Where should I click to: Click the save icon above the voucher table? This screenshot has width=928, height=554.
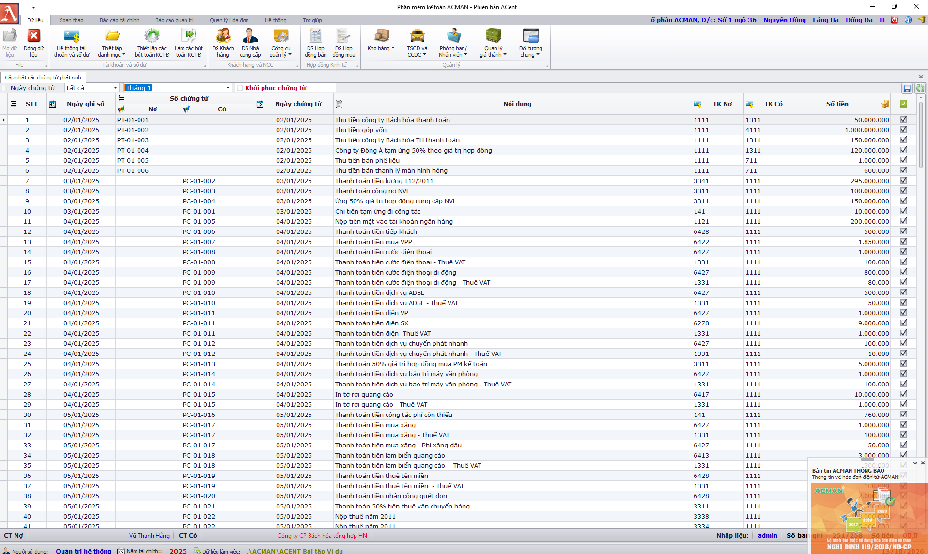coord(907,88)
